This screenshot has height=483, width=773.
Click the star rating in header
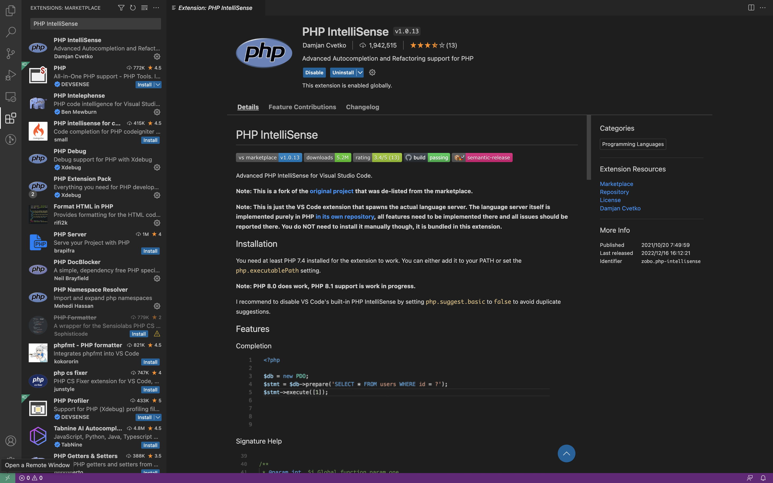(x=433, y=45)
